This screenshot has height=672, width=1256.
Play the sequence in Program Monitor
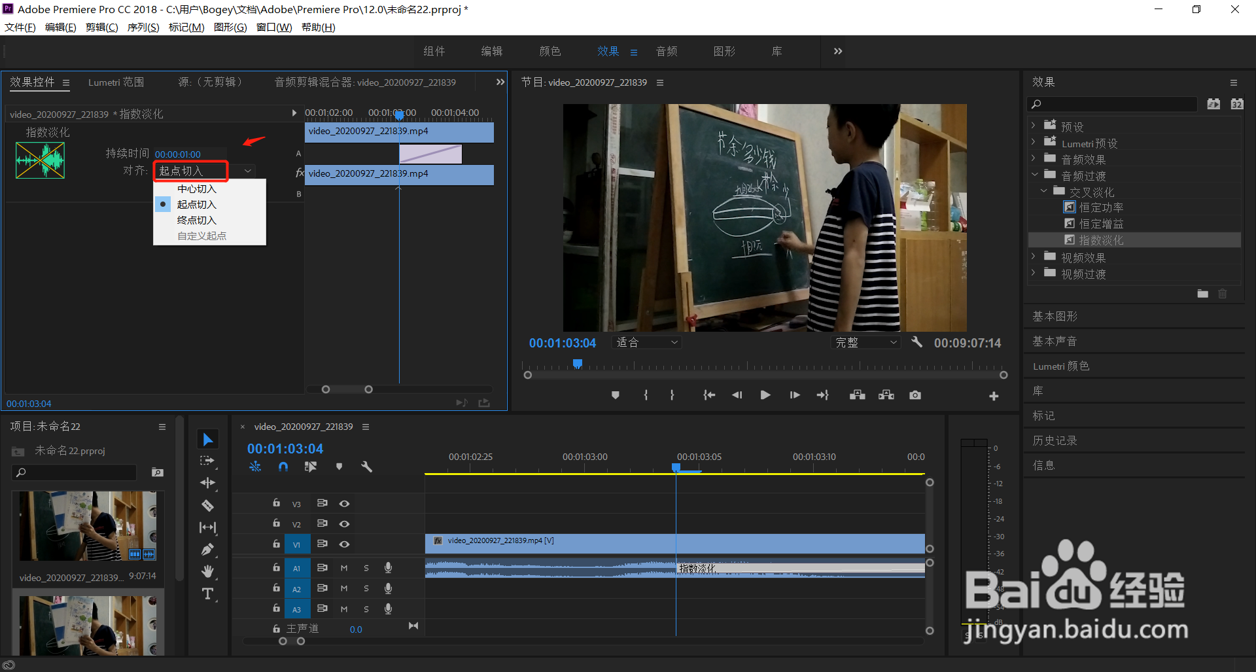(x=765, y=395)
